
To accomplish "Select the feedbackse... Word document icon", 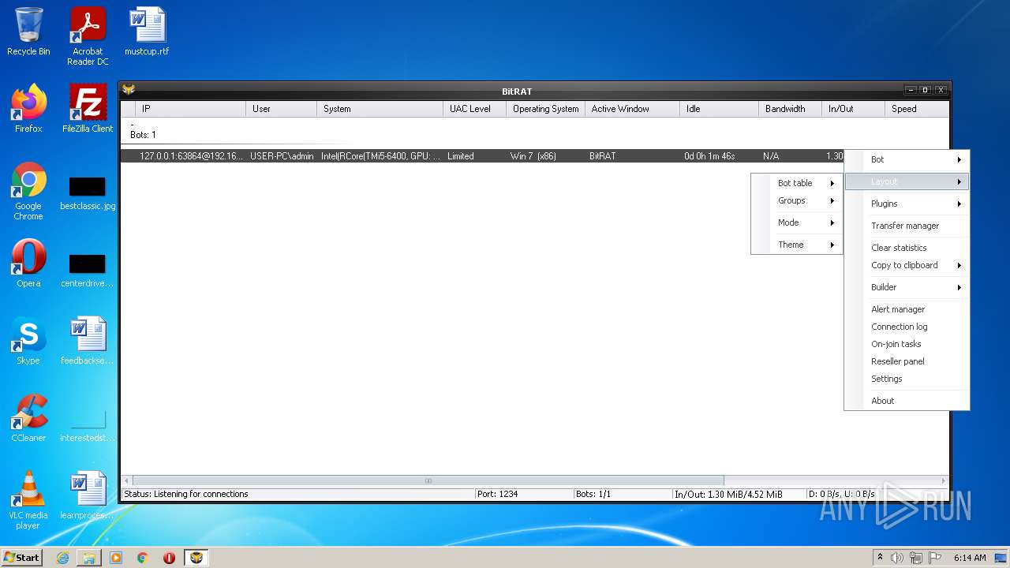I will pos(88,341).
